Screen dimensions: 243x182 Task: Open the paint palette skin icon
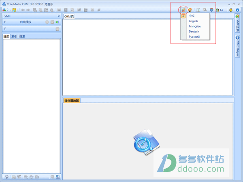(190, 10)
